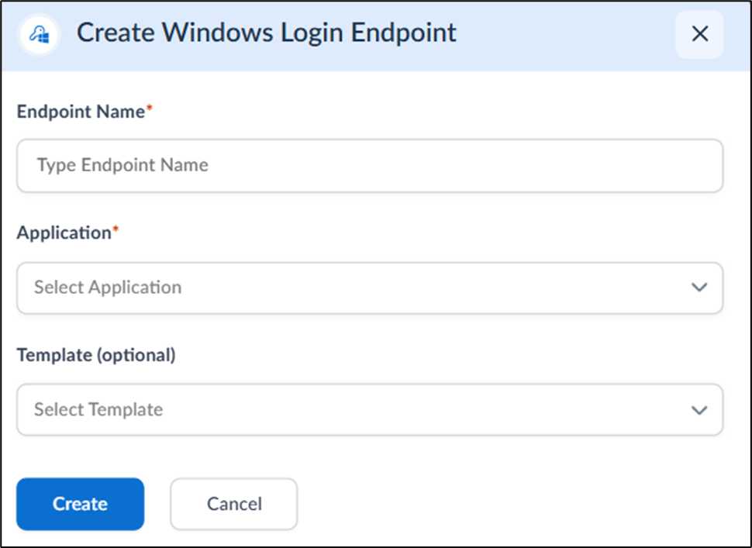Click the Create button
The height and width of the screenshot is (548, 752).
point(80,504)
